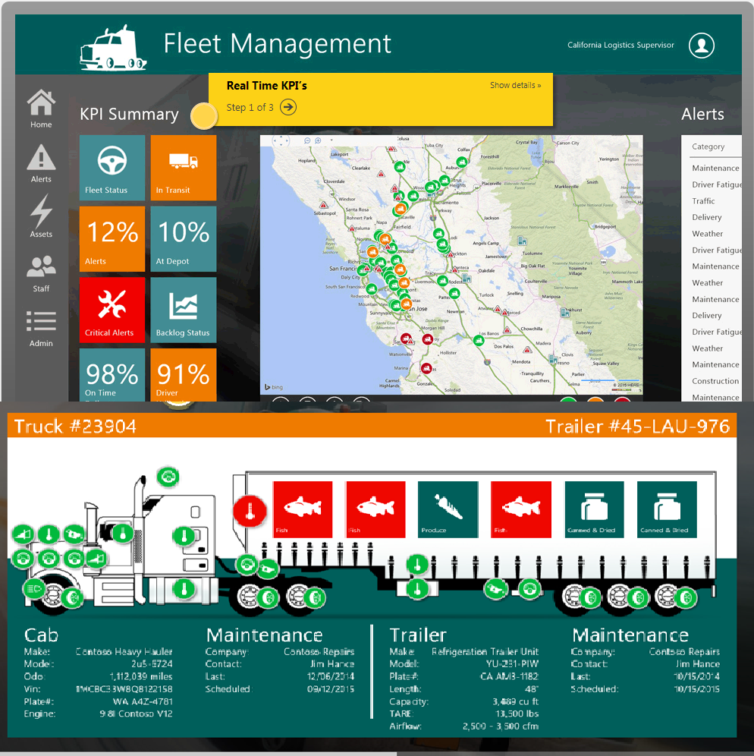754x756 pixels.
Task: Select cab plate WA A4Z-4781
Action: pyautogui.click(x=143, y=701)
